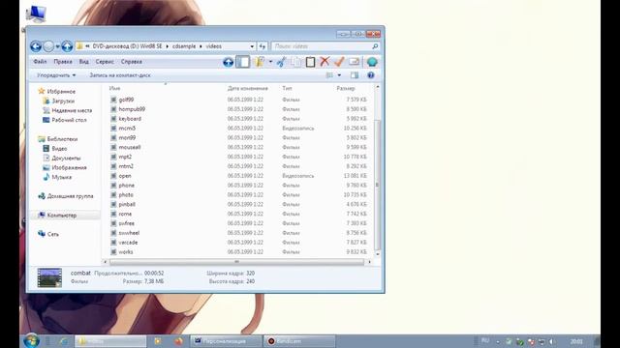This screenshot has width=620, height=348.
Task: Open the Упорядочить dropdown menu
Action: point(56,75)
